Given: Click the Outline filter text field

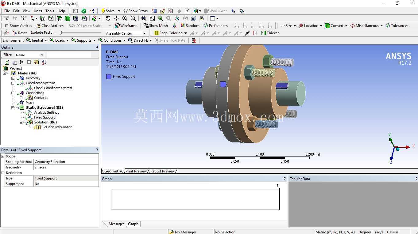Looking at the screenshot, I should tap(69, 55).
